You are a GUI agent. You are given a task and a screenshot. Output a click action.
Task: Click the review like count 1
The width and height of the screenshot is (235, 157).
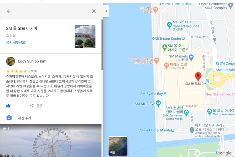click(14, 106)
